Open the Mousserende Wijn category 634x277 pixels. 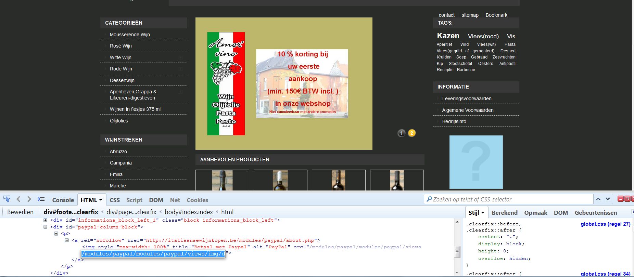pos(130,35)
